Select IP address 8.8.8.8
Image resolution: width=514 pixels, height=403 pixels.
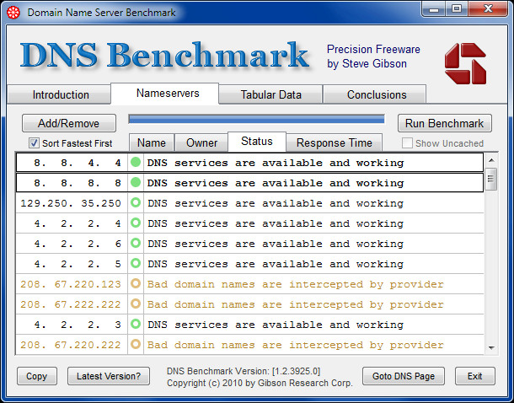coord(78,183)
